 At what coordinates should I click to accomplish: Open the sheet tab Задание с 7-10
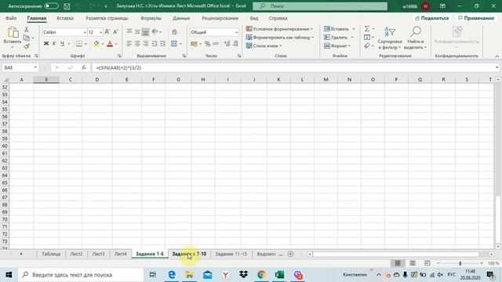(x=189, y=254)
